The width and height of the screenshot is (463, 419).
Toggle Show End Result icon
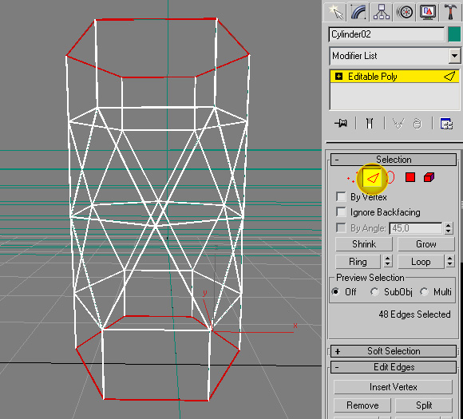click(x=370, y=123)
